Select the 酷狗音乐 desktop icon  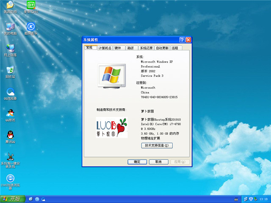[31, 29]
